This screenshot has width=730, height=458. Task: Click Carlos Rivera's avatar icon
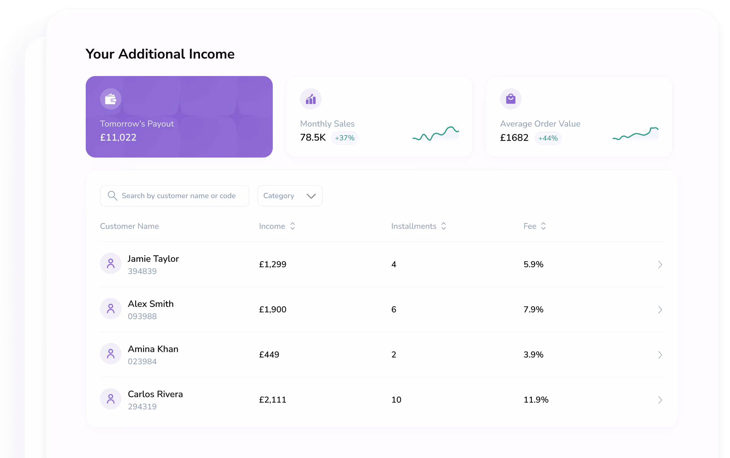click(x=111, y=399)
